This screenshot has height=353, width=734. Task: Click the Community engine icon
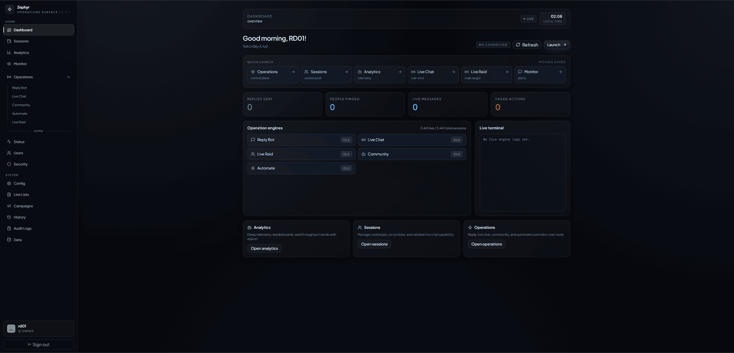pos(363,154)
